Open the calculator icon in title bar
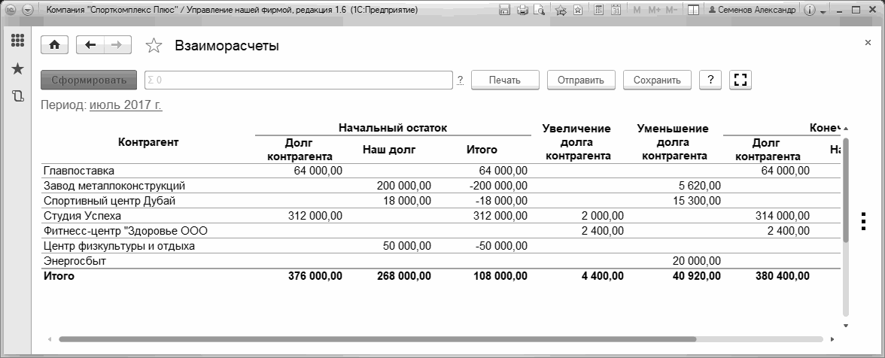Screen dimensions: 885x358 click(599, 10)
